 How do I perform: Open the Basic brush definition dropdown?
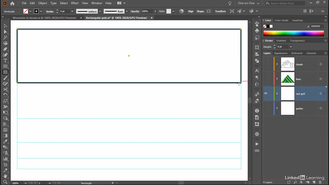click(126, 11)
